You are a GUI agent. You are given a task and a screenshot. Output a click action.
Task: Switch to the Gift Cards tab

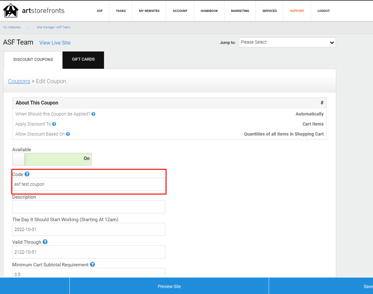pos(83,59)
